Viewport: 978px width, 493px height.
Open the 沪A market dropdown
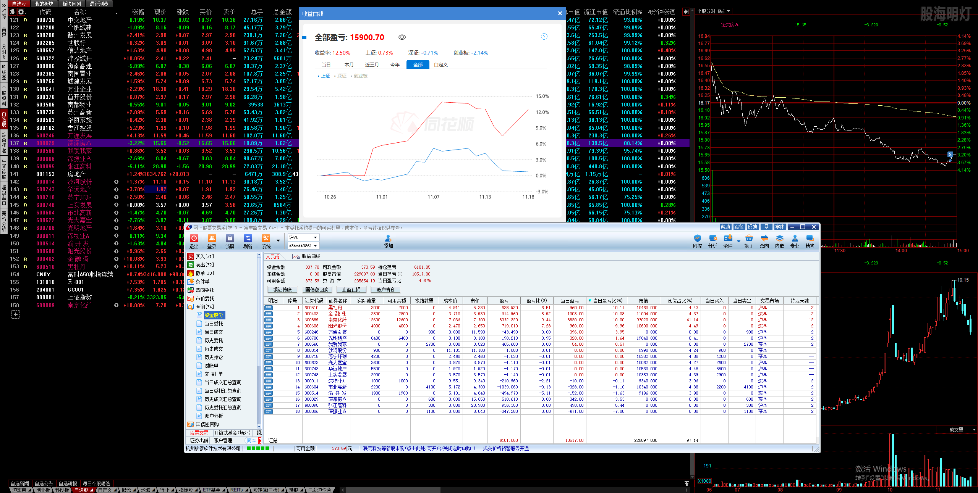point(303,237)
